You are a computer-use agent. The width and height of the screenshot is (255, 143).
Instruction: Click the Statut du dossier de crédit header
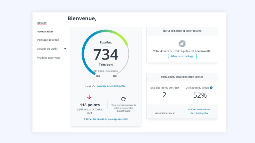pyautogui.click(x=182, y=31)
